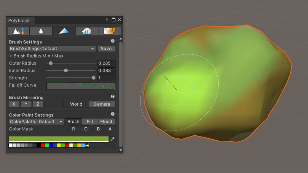Screen dimensions: 308x173
Task: Select the Prefab Scatter mode icon
Action: pyautogui.click(x=87, y=31)
